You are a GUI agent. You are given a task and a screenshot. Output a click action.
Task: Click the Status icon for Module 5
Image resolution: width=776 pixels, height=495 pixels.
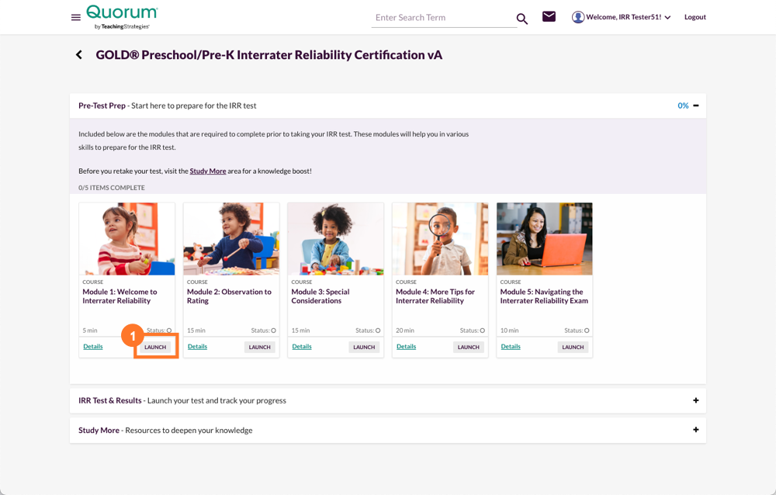point(585,330)
